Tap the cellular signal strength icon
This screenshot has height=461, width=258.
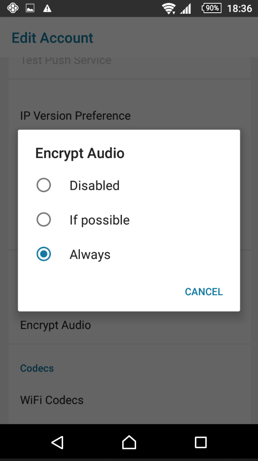(186, 8)
